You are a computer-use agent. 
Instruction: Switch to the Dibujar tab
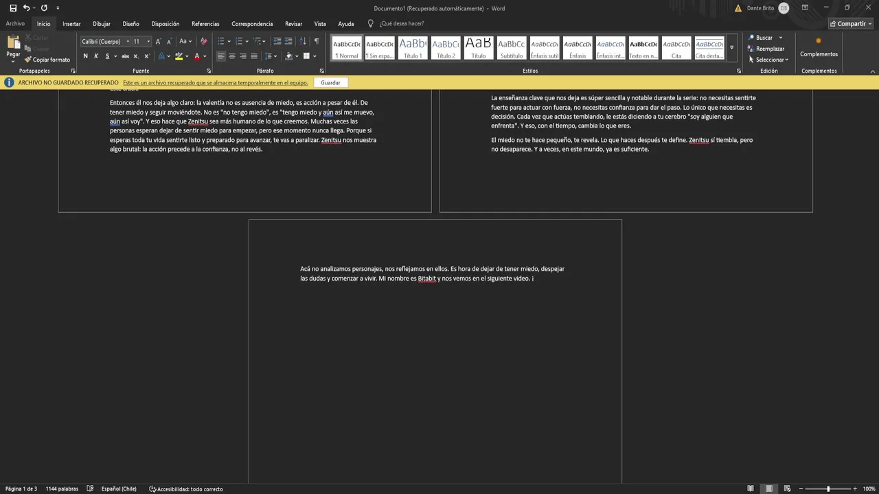[102, 23]
